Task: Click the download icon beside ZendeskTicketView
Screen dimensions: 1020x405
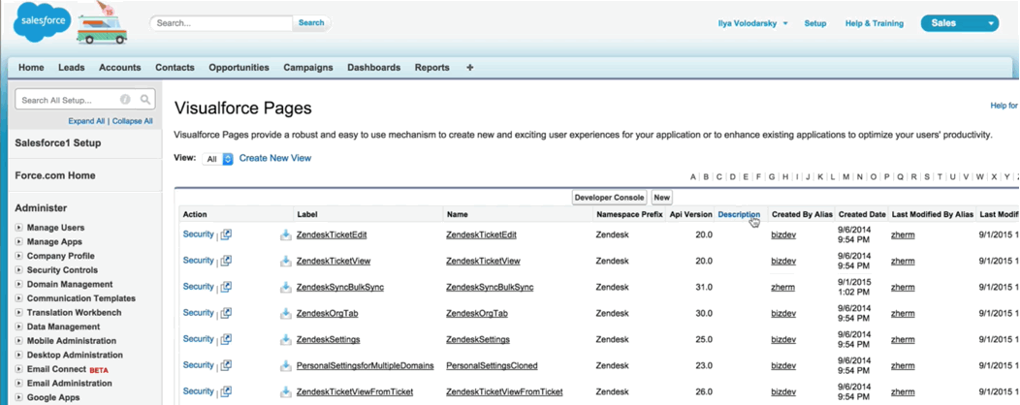Action: pyautogui.click(x=286, y=261)
